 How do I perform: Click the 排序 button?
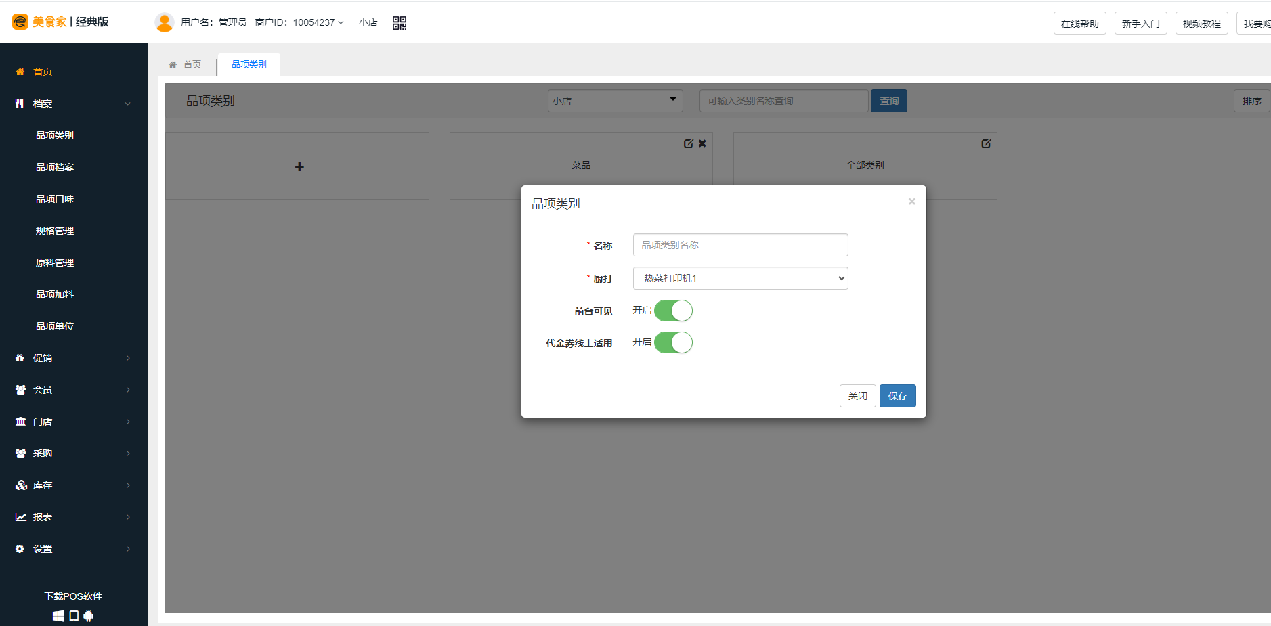1252,101
